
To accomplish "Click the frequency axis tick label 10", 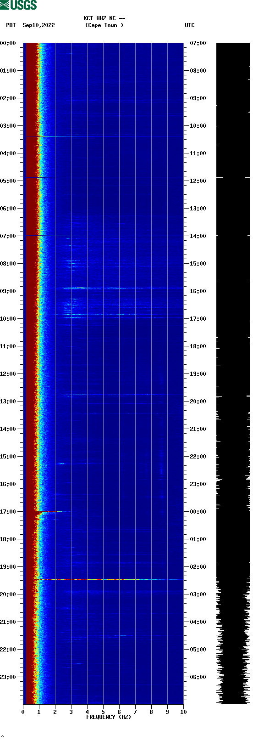I will click(183, 712).
